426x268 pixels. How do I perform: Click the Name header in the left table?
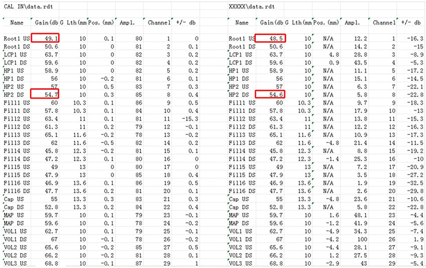pyautogui.click(x=17, y=23)
